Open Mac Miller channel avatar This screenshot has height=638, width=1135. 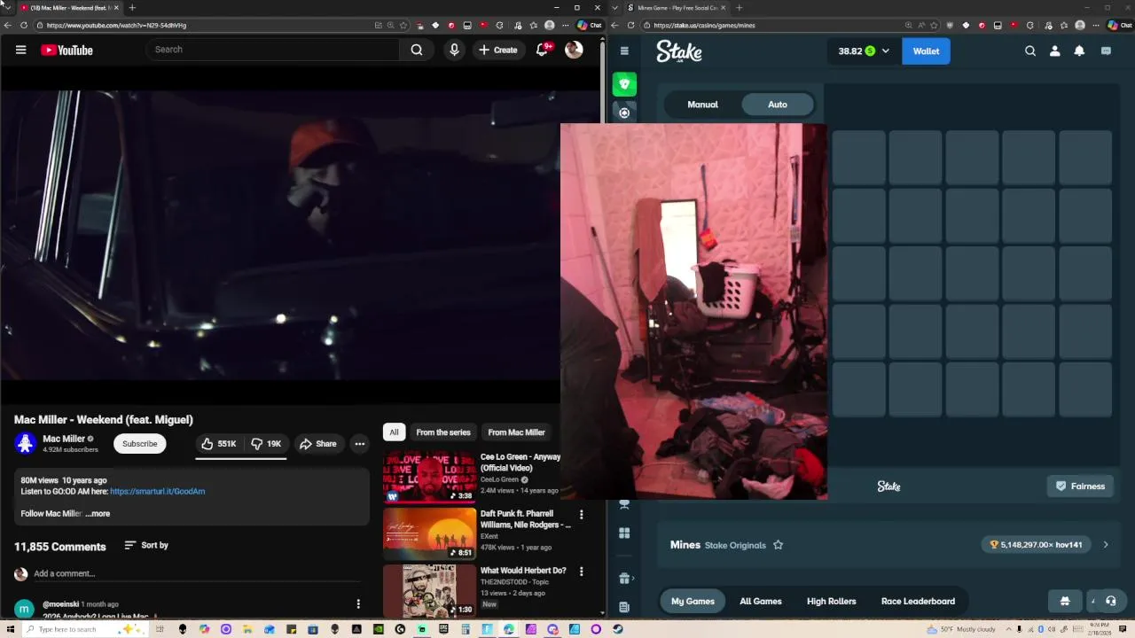coord(25,443)
